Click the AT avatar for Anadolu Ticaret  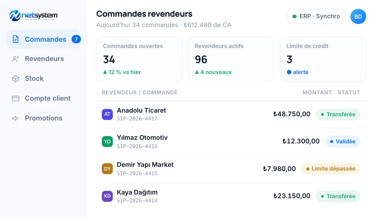pyautogui.click(x=107, y=114)
